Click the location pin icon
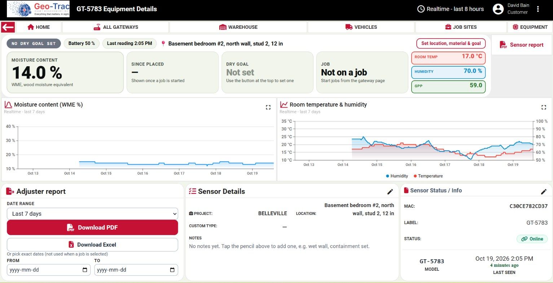 coord(163,44)
